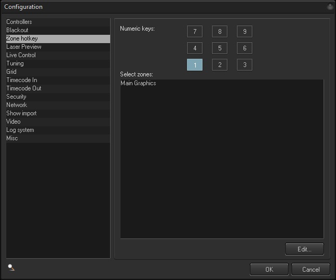This screenshot has height=280, width=336.
Task: Toggle numeric key 7 button
Action: (x=194, y=32)
